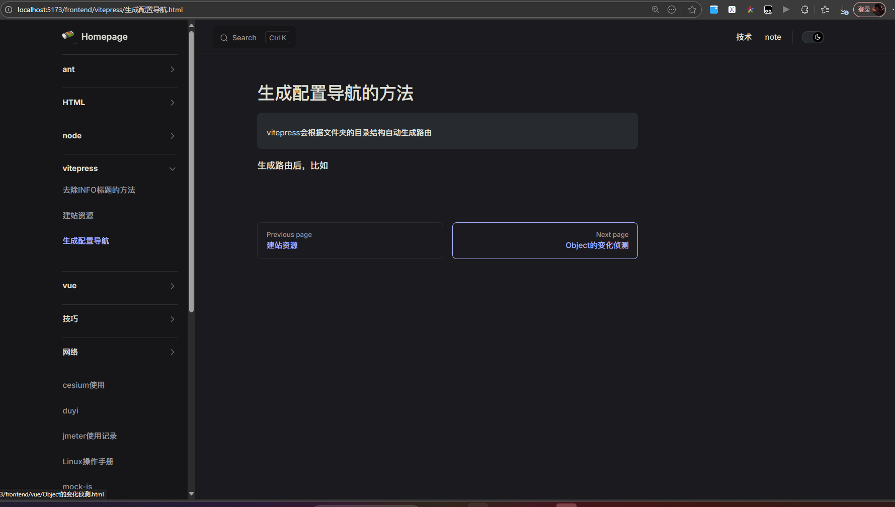
Task: Toggle the dark mode appearance switch
Action: [812, 37]
